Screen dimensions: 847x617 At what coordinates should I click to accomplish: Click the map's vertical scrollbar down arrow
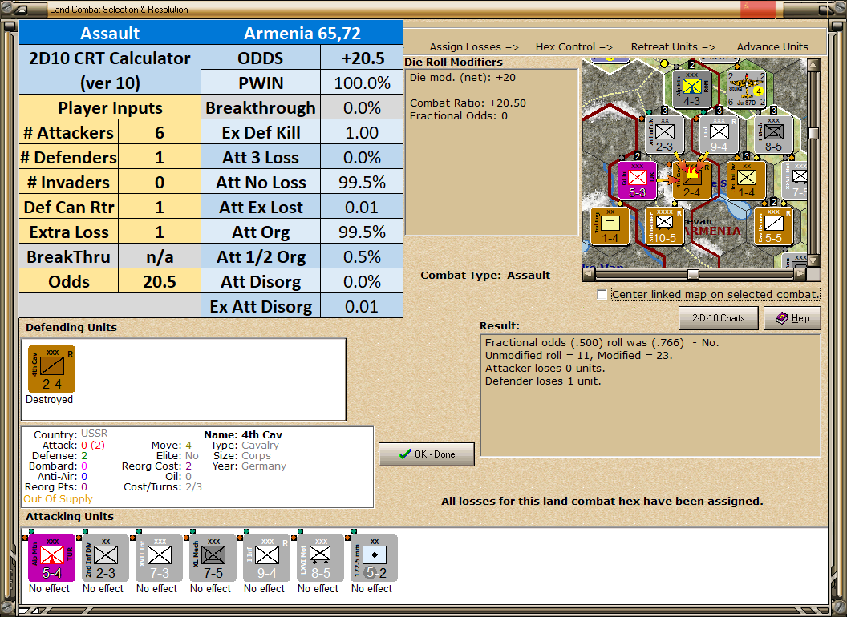pyautogui.click(x=813, y=261)
